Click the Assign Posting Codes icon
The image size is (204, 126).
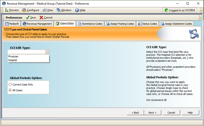[x=108, y=24]
